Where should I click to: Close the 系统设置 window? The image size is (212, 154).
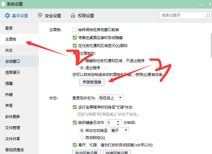[210, 4]
